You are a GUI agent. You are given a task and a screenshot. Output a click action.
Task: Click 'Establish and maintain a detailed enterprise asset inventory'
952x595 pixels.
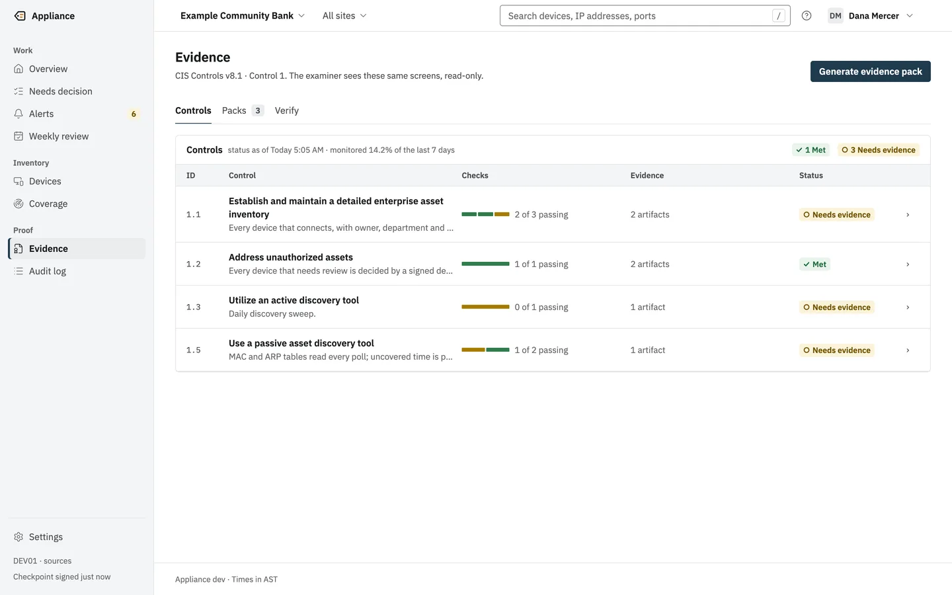(x=336, y=208)
